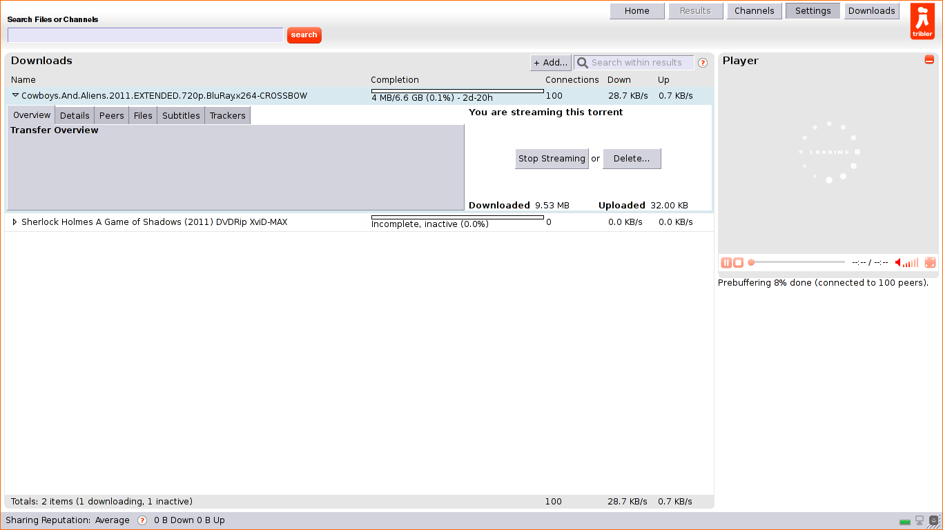Click the player time display --:-- / --:--

coord(870,262)
